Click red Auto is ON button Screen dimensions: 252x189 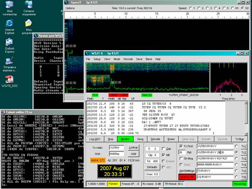[187, 177]
